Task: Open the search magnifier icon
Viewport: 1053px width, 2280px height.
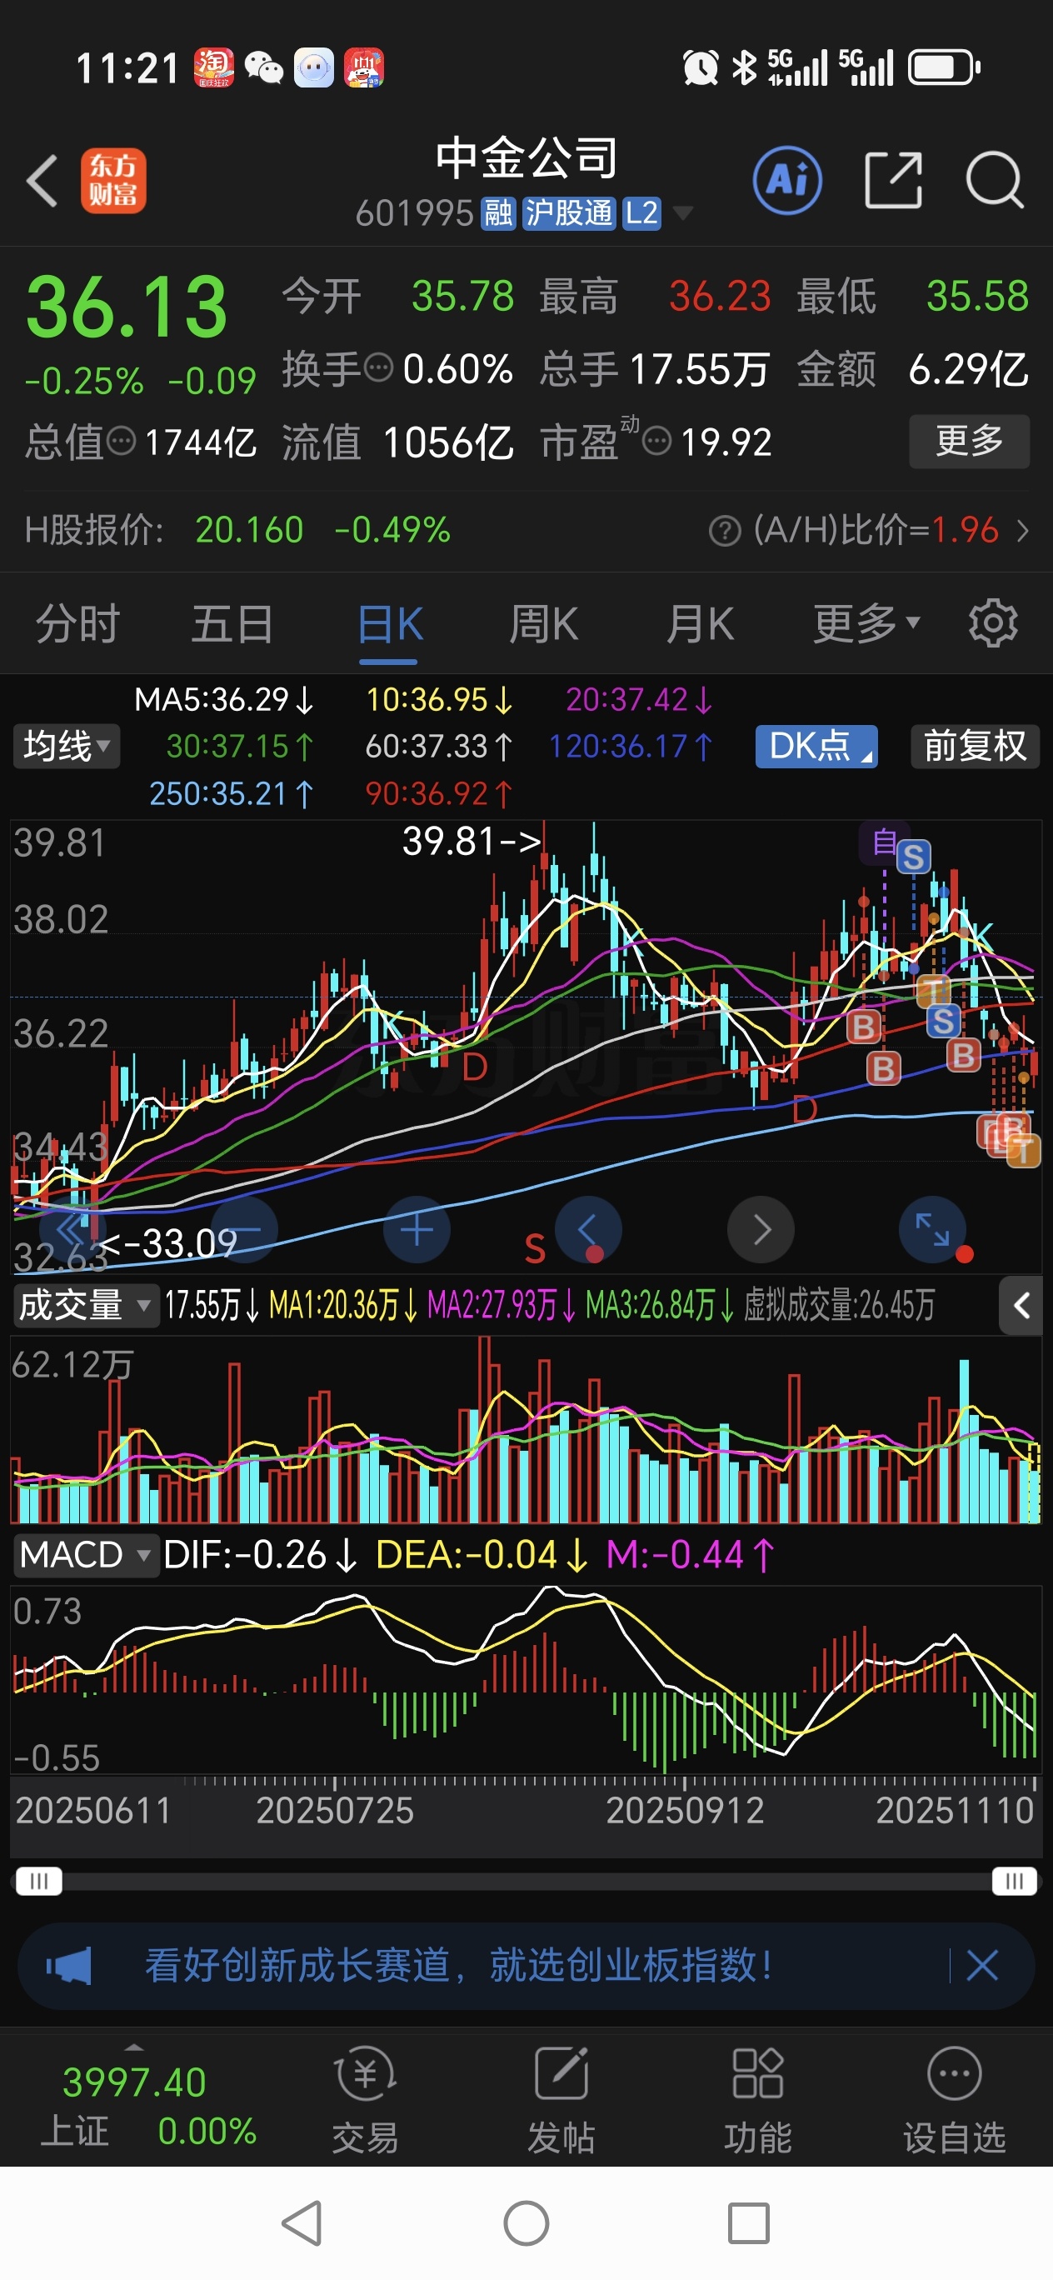Action: [x=995, y=181]
